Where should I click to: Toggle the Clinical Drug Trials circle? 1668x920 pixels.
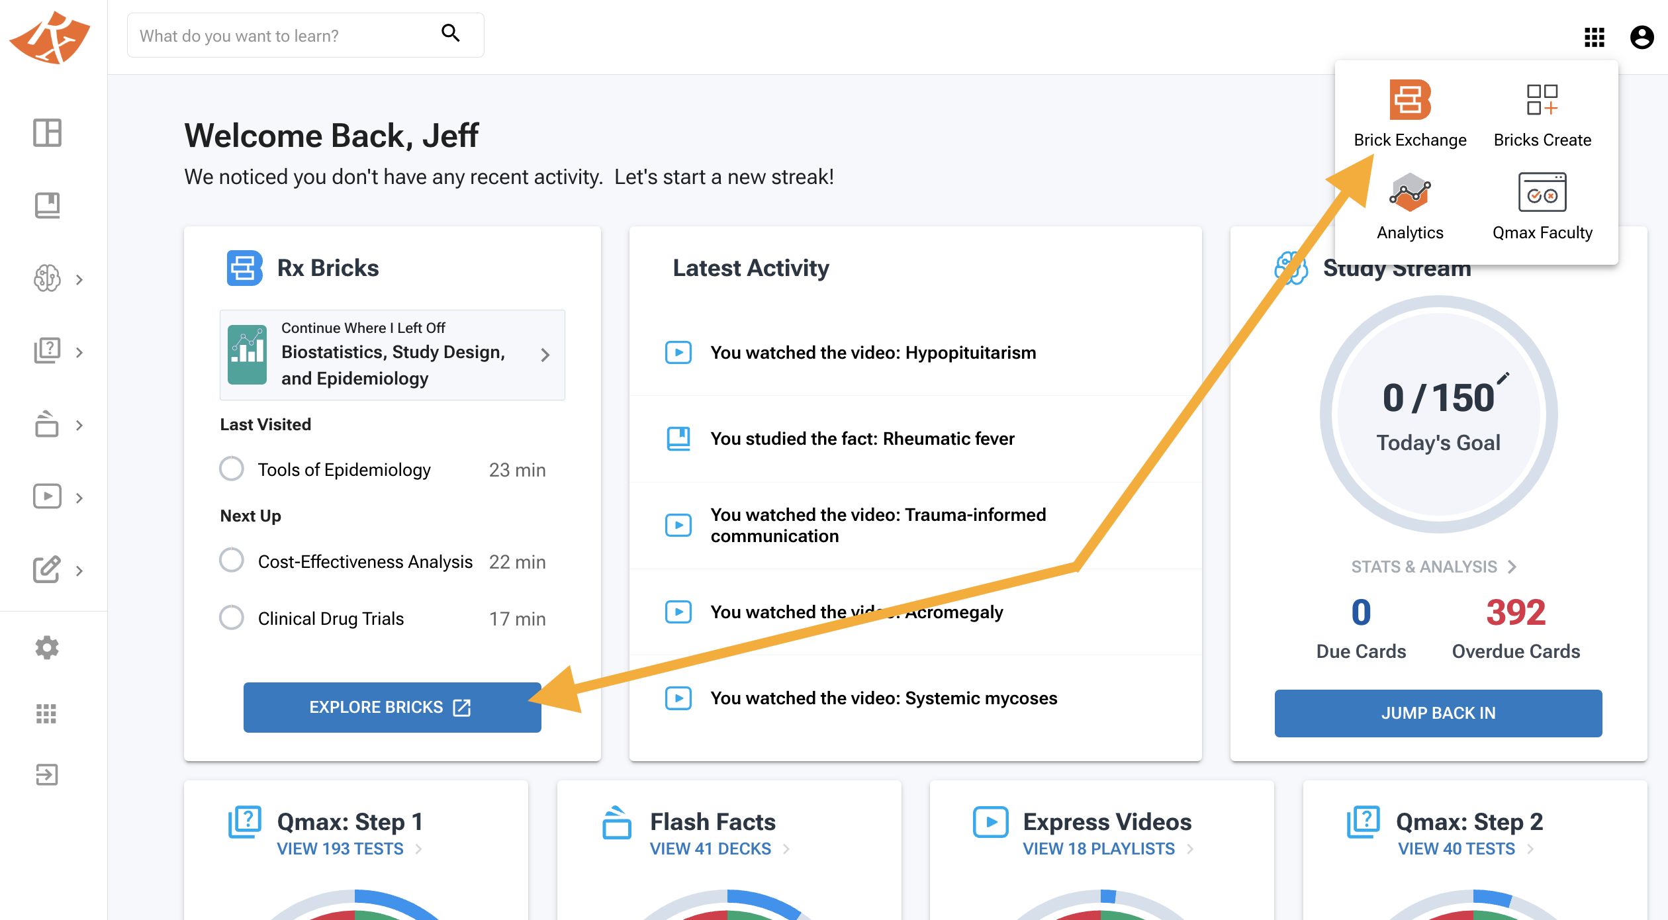coord(232,618)
